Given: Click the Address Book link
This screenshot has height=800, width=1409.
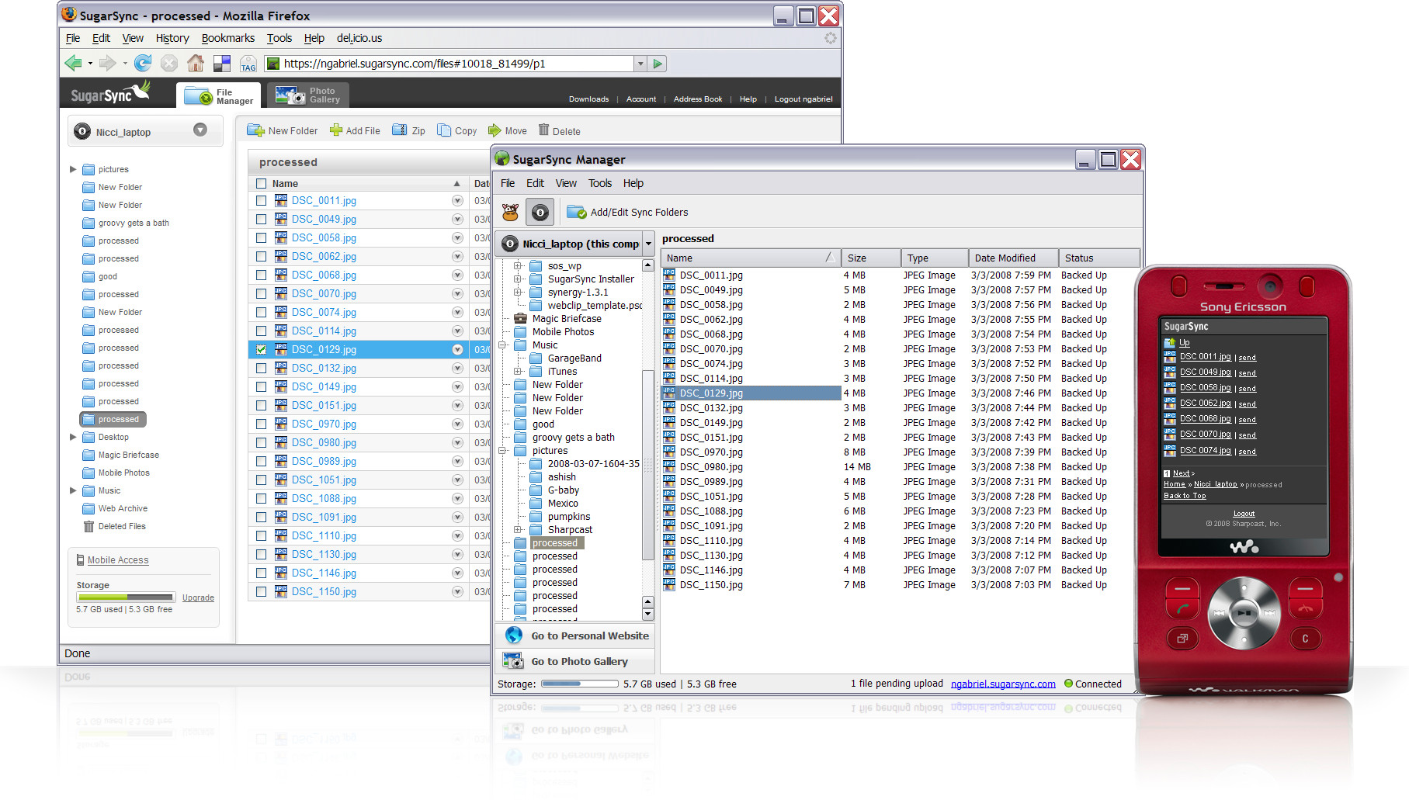Looking at the screenshot, I should click(698, 99).
